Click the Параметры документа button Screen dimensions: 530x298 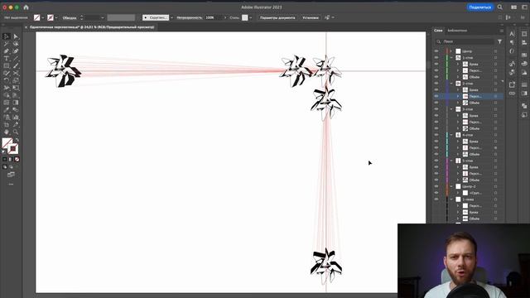click(277, 17)
